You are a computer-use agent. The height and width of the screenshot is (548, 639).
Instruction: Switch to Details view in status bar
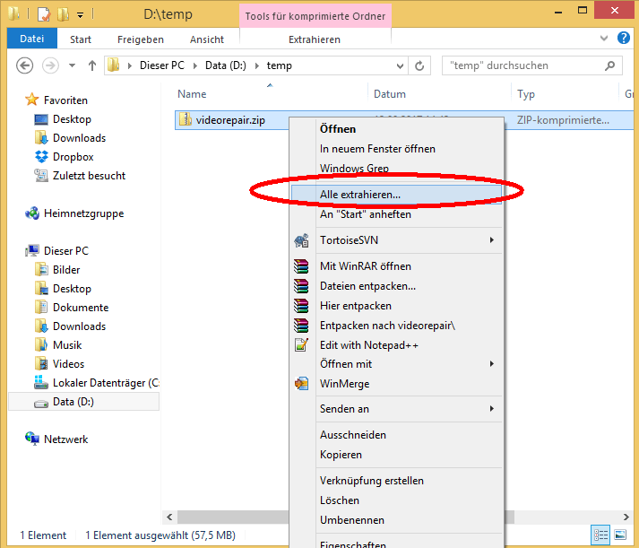600,535
